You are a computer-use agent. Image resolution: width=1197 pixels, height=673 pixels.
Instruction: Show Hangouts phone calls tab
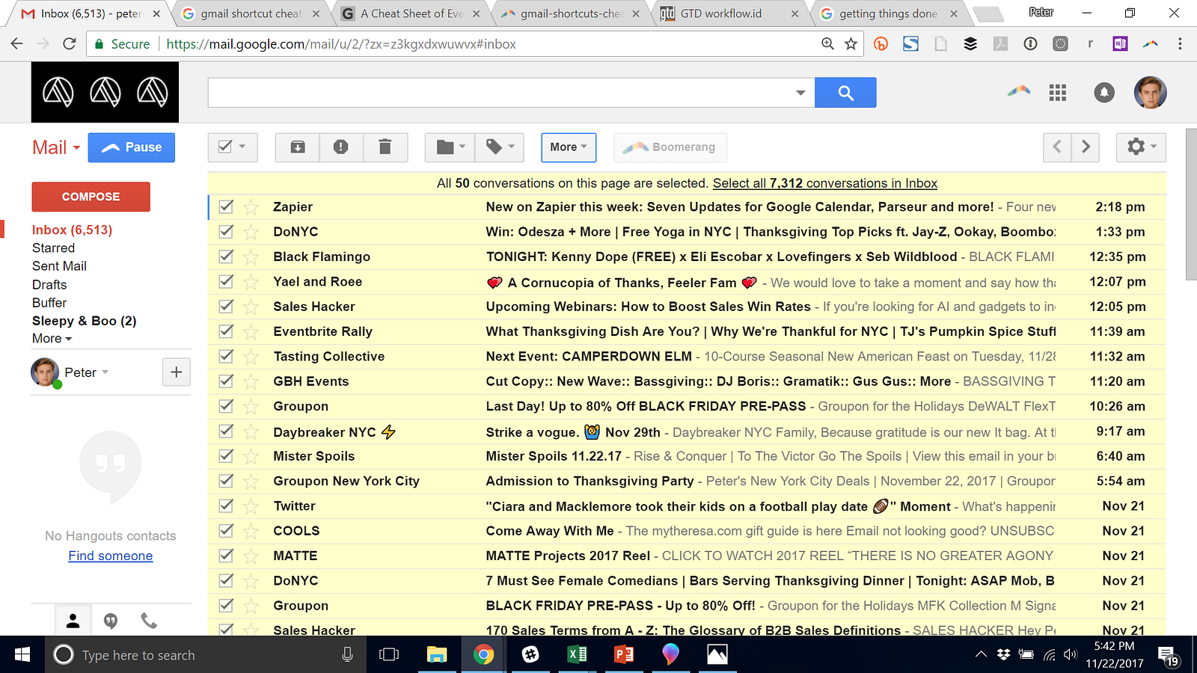click(149, 621)
